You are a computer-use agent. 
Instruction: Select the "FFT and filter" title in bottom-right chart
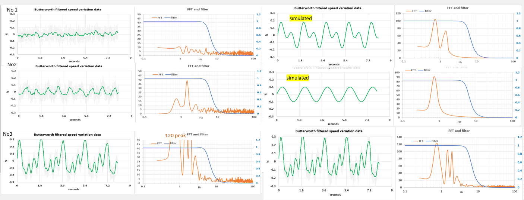458,131
